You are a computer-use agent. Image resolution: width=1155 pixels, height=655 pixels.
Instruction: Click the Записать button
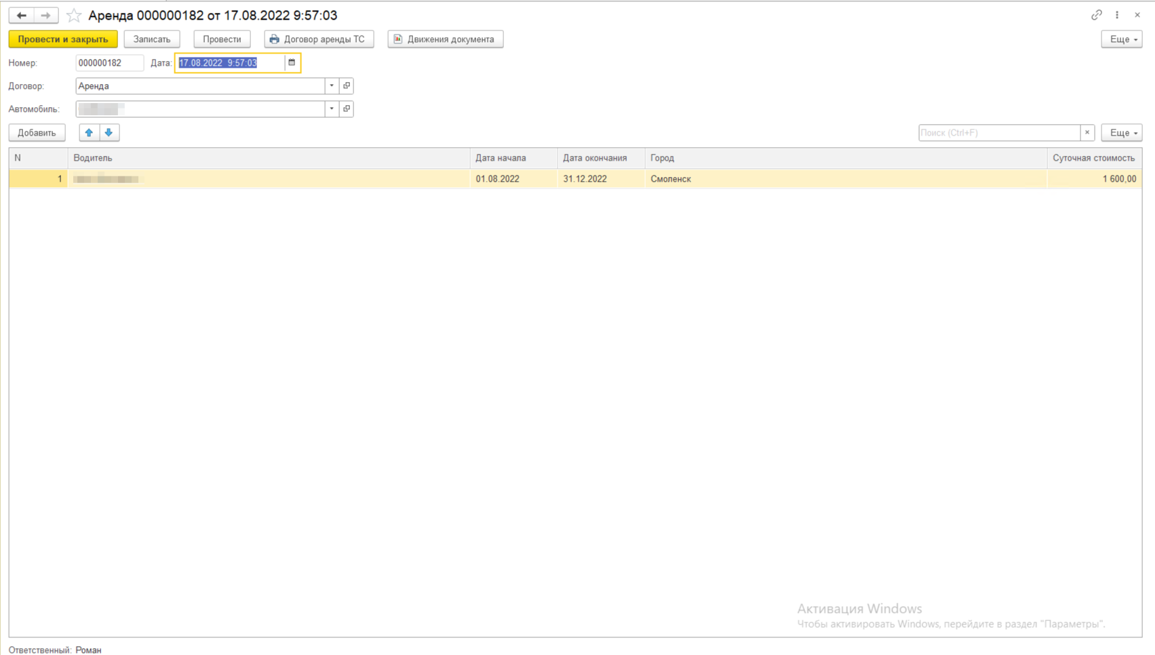pos(152,39)
